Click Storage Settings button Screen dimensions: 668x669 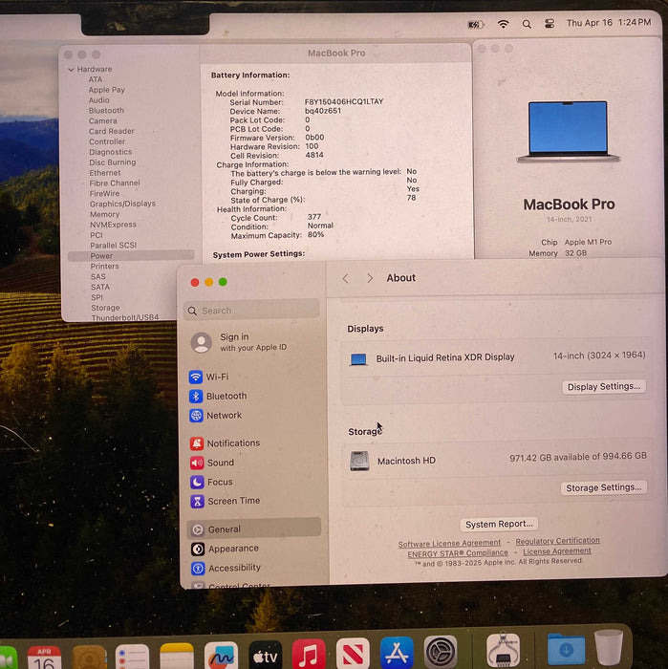coord(604,488)
